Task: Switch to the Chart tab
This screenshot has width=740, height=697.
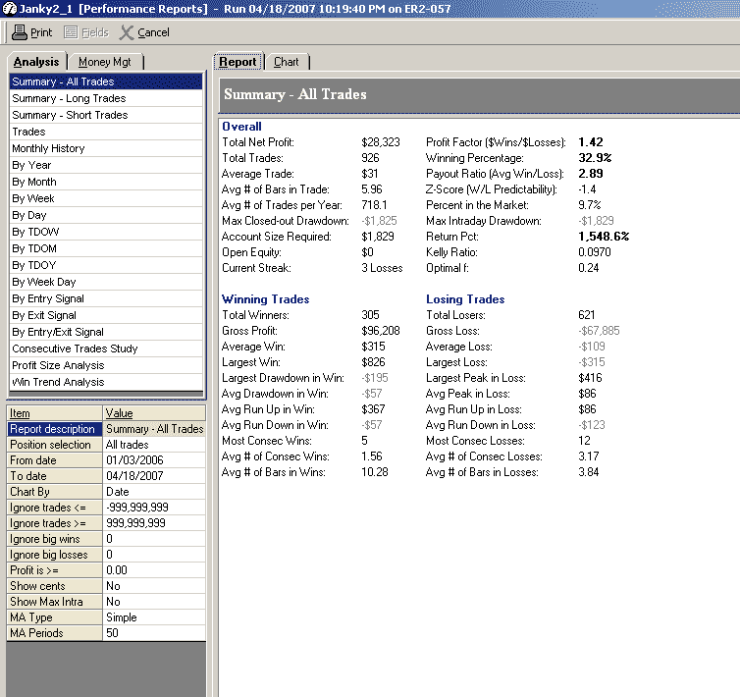Action: point(286,62)
